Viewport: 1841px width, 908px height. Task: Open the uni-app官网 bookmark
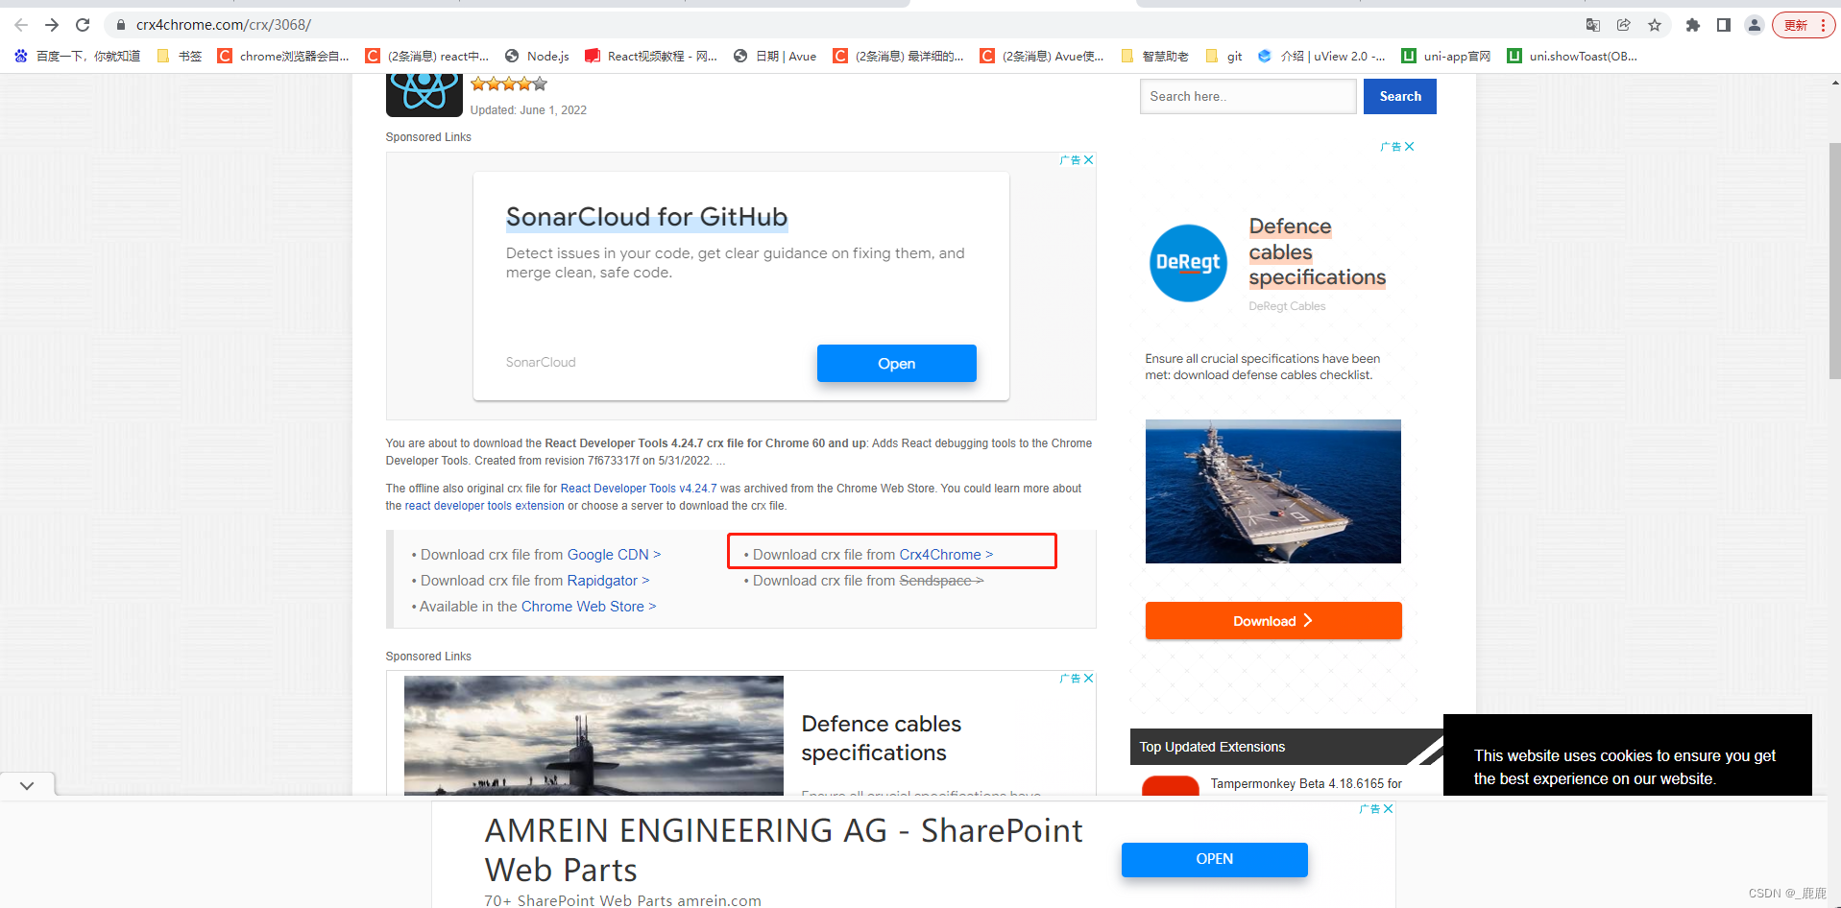(1447, 57)
